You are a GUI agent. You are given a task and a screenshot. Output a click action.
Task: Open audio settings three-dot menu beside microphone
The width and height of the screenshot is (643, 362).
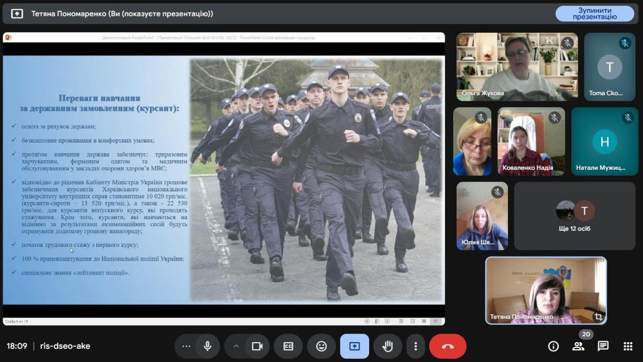186,346
